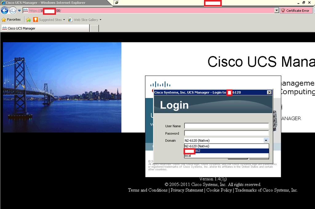Click the browser Back arrow button

4,10
